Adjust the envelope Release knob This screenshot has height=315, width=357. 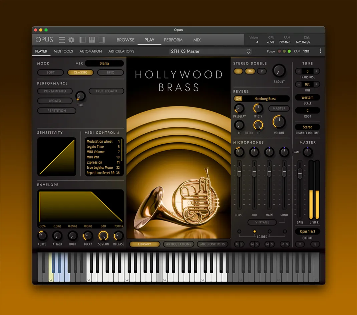[x=118, y=236]
